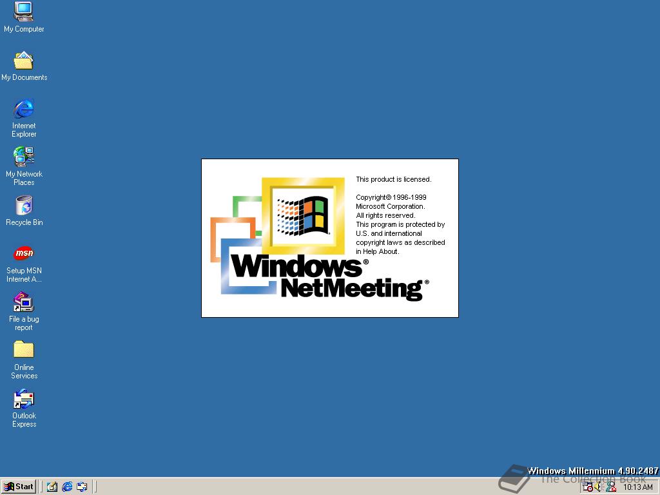The width and height of the screenshot is (660, 495).
Task: Click the task scheduler tray icon
Action: (588, 487)
